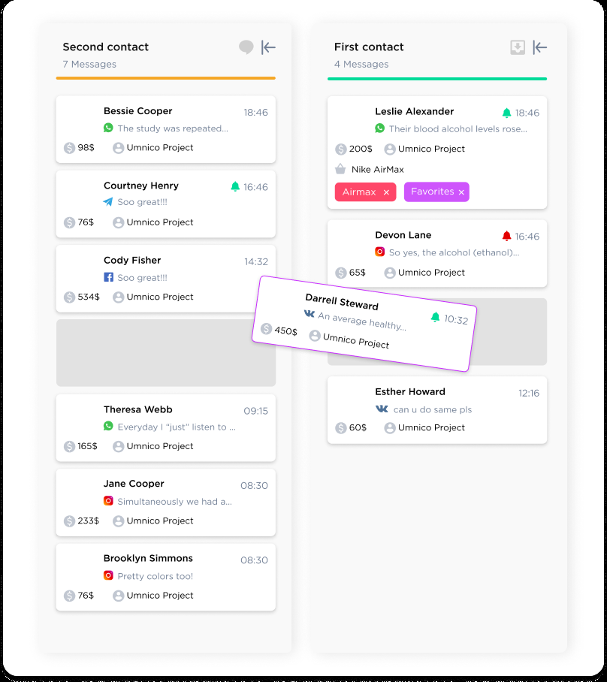Click the Instagram icon on Jane Cooper card
This screenshot has width=607, height=682.
coord(108,501)
